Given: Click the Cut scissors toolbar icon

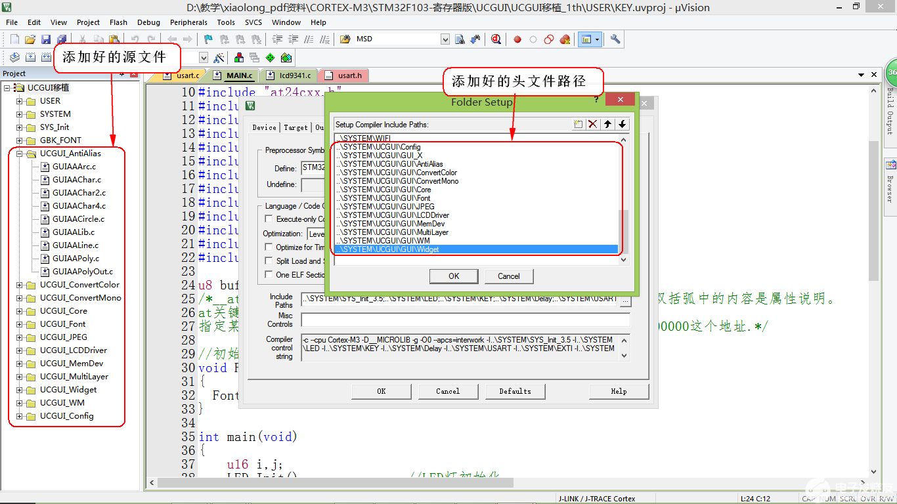Looking at the screenshot, I should [x=83, y=39].
